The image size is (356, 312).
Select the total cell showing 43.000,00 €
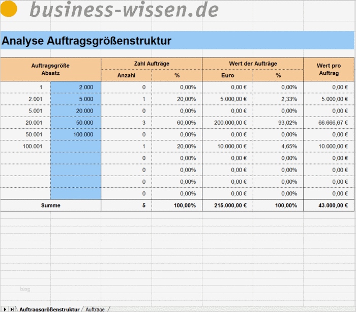click(x=329, y=206)
